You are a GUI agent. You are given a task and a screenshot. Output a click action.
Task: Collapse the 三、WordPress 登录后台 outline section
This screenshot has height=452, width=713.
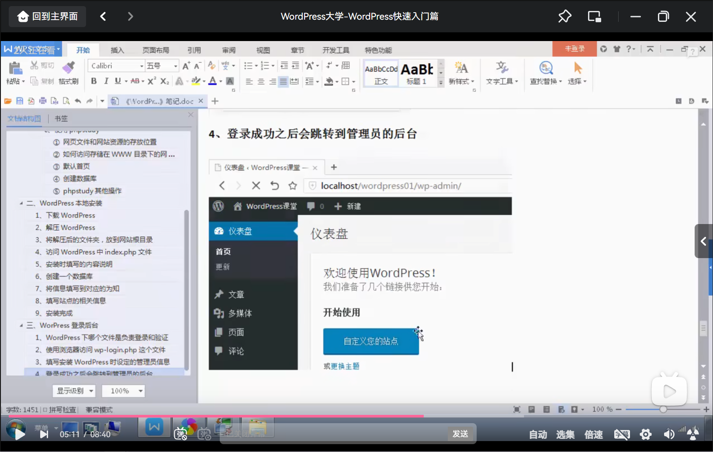tap(21, 325)
